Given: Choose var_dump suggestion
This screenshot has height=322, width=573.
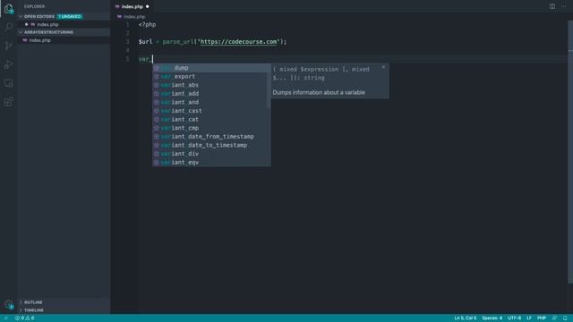Looking at the screenshot, I should pos(211,68).
